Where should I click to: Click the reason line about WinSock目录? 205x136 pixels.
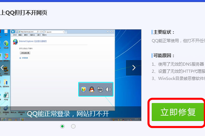[178, 78]
